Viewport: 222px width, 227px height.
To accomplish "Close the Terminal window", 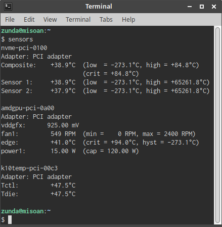I will 214,7.
